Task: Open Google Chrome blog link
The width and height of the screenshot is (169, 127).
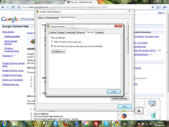Action: point(12,75)
